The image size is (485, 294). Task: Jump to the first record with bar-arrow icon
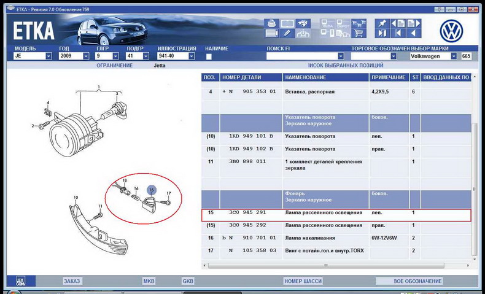[x=398, y=33]
